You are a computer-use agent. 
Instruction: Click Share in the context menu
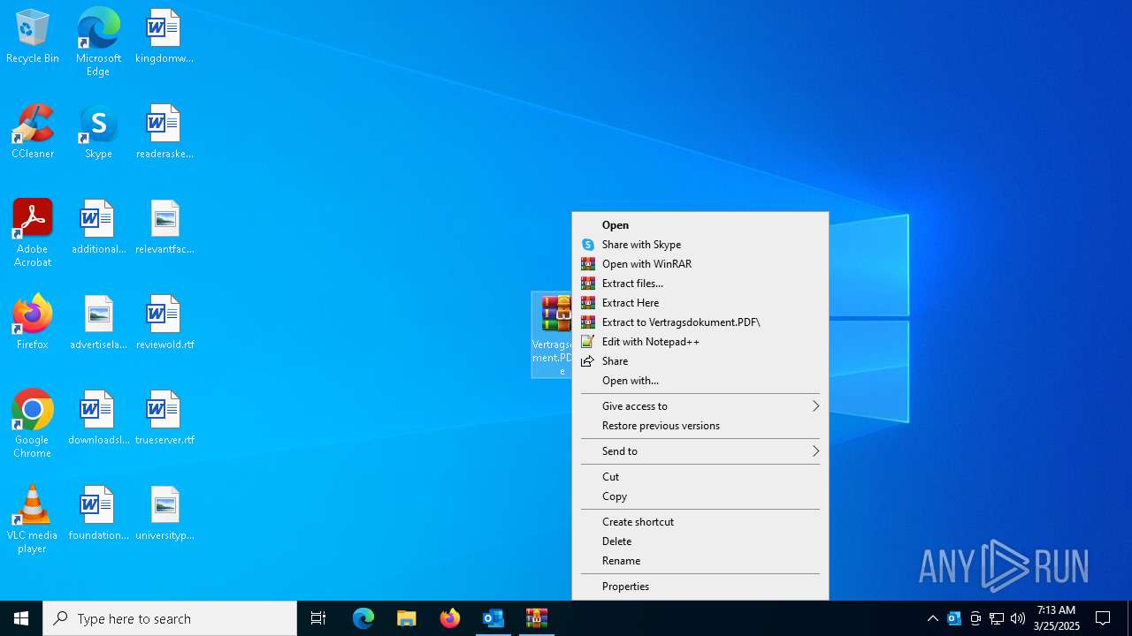(x=700, y=361)
